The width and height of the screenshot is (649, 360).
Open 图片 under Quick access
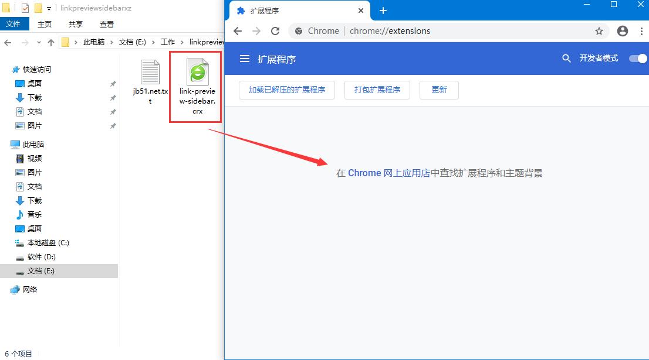35,125
